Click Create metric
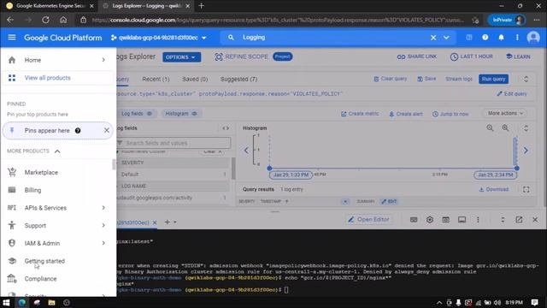The image size is (547, 308). pyautogui.click(x=360, y=114)
